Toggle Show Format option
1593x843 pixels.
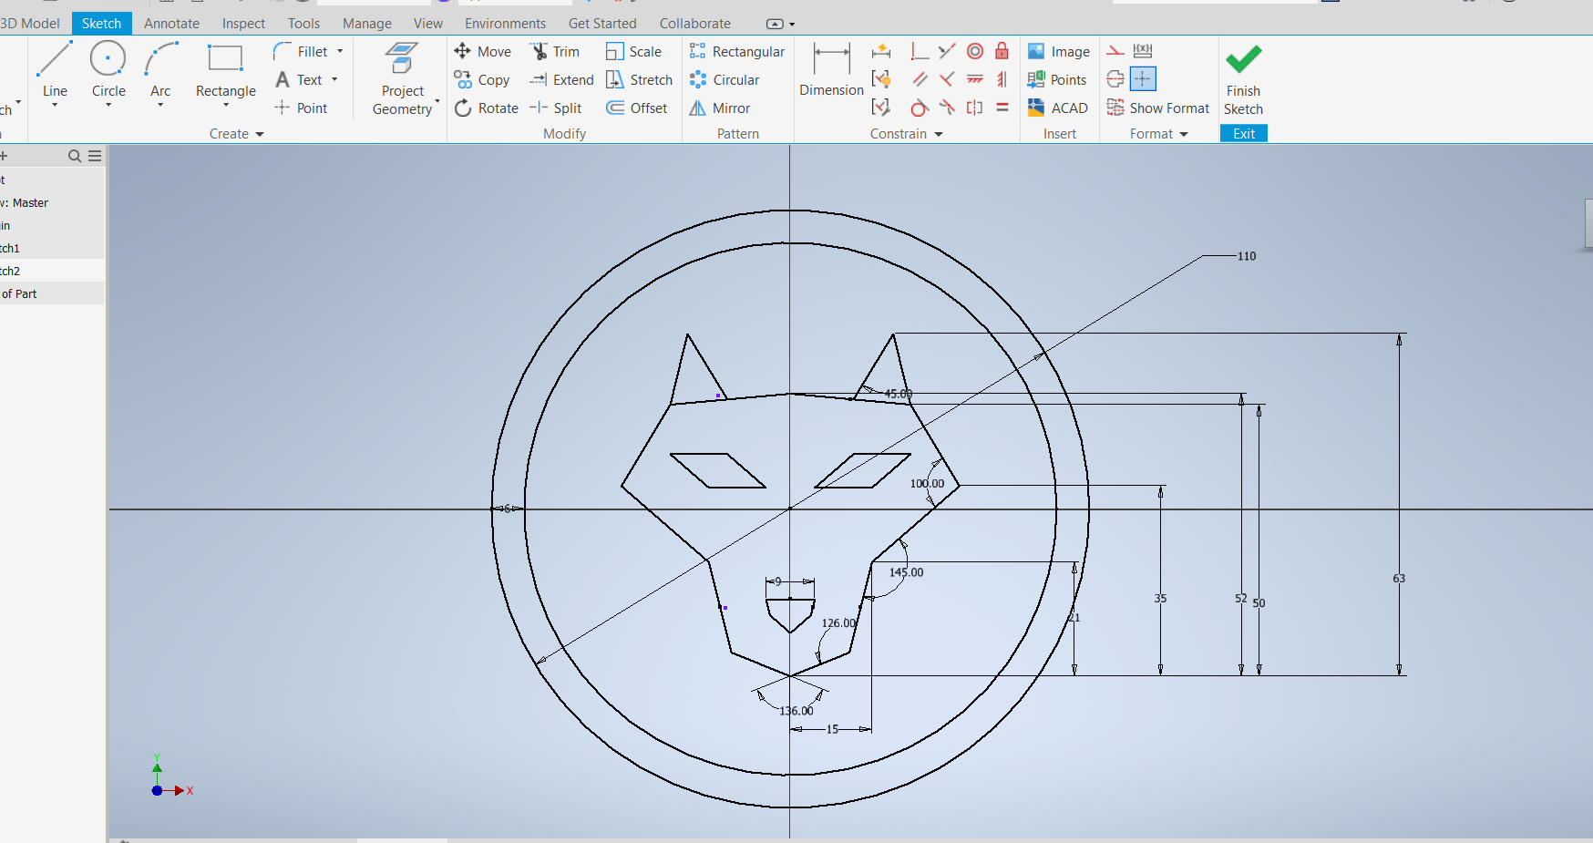tap(1158, 108)
